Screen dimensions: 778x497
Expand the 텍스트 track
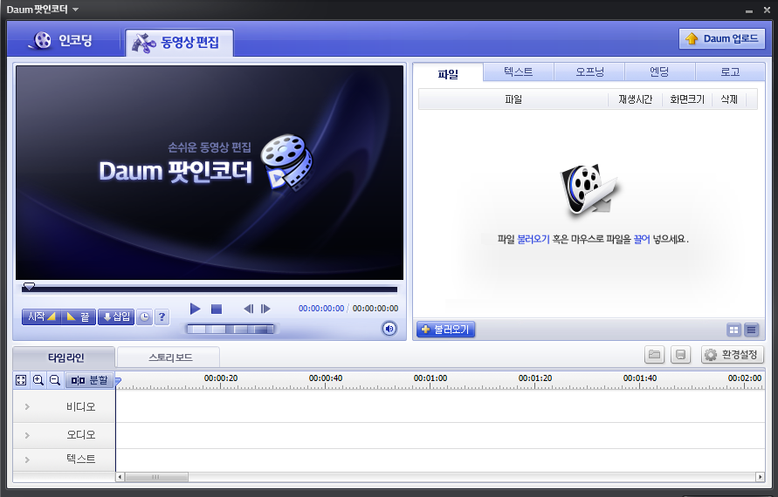tap(27, 460)
